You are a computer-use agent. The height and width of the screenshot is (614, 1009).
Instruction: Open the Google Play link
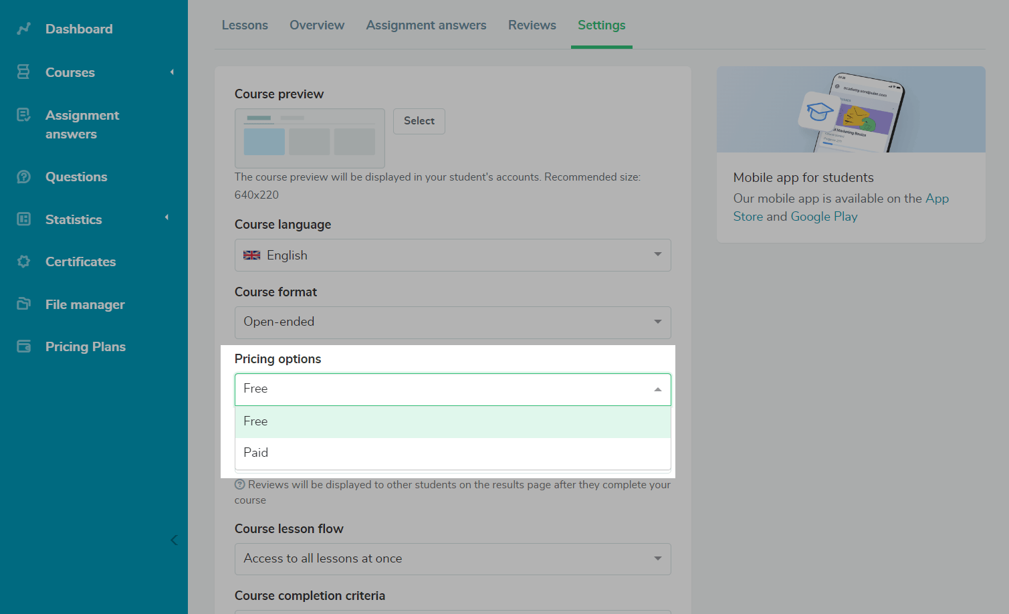tap(823, 217)
